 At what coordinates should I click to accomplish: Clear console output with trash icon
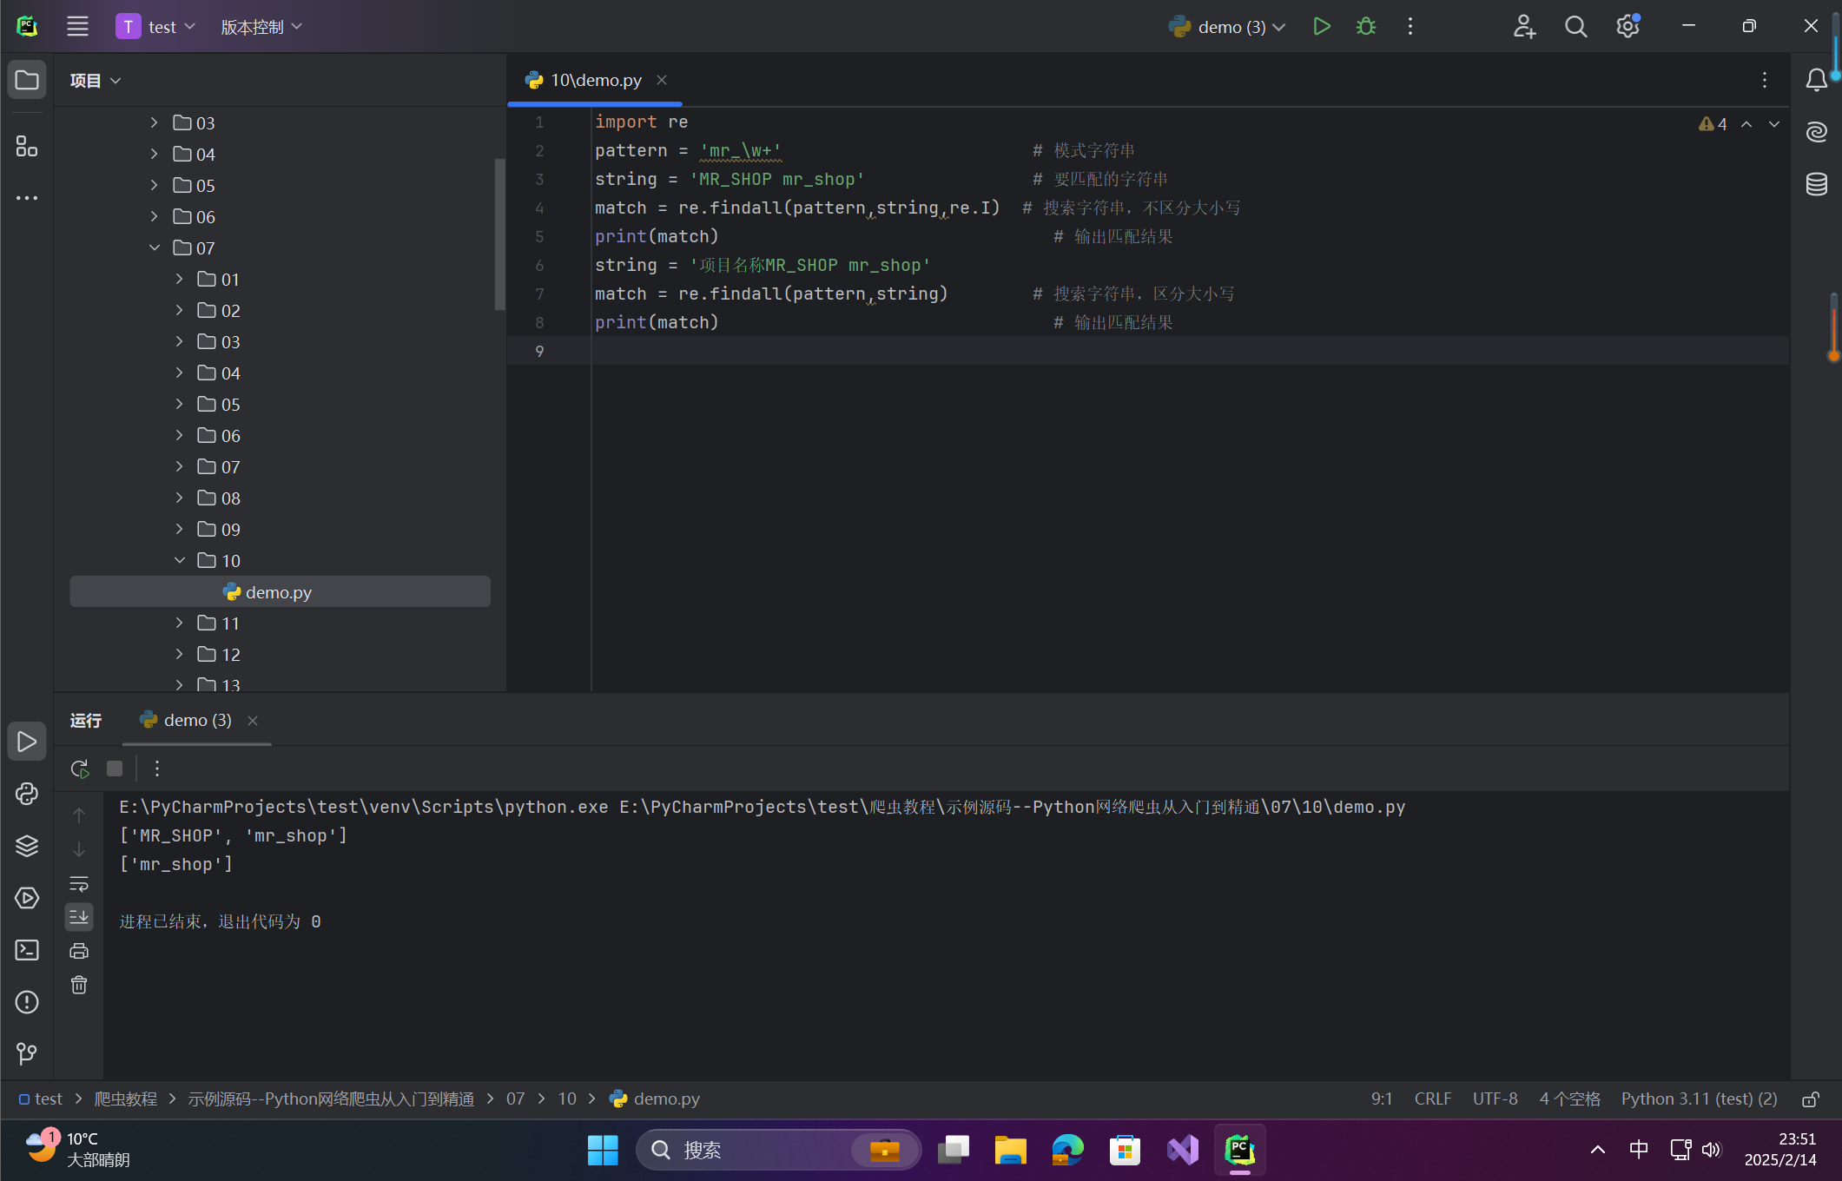coord(79,985)
